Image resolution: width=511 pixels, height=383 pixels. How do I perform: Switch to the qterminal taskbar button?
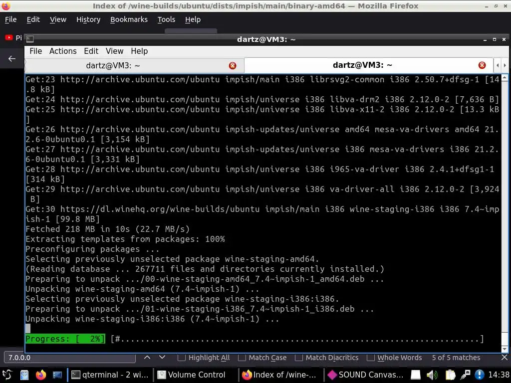(110, 375)
